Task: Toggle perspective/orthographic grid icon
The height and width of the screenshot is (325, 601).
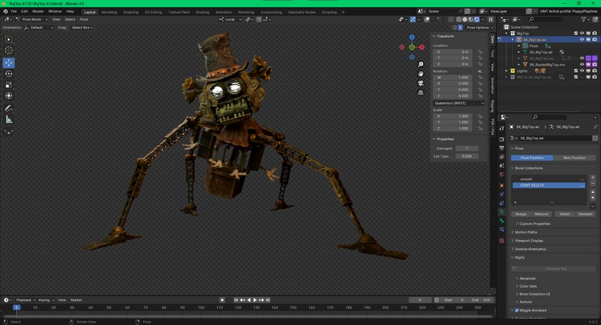Action: pyautogui.click(x=421, y=93)
